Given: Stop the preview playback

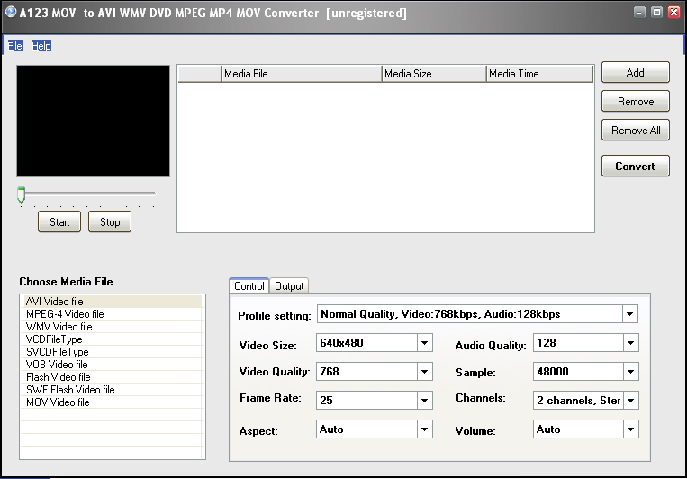Looking at the screenshot, I should [x=110, y=222].
